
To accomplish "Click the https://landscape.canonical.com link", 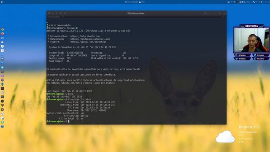I will click(x=90, y=39).
